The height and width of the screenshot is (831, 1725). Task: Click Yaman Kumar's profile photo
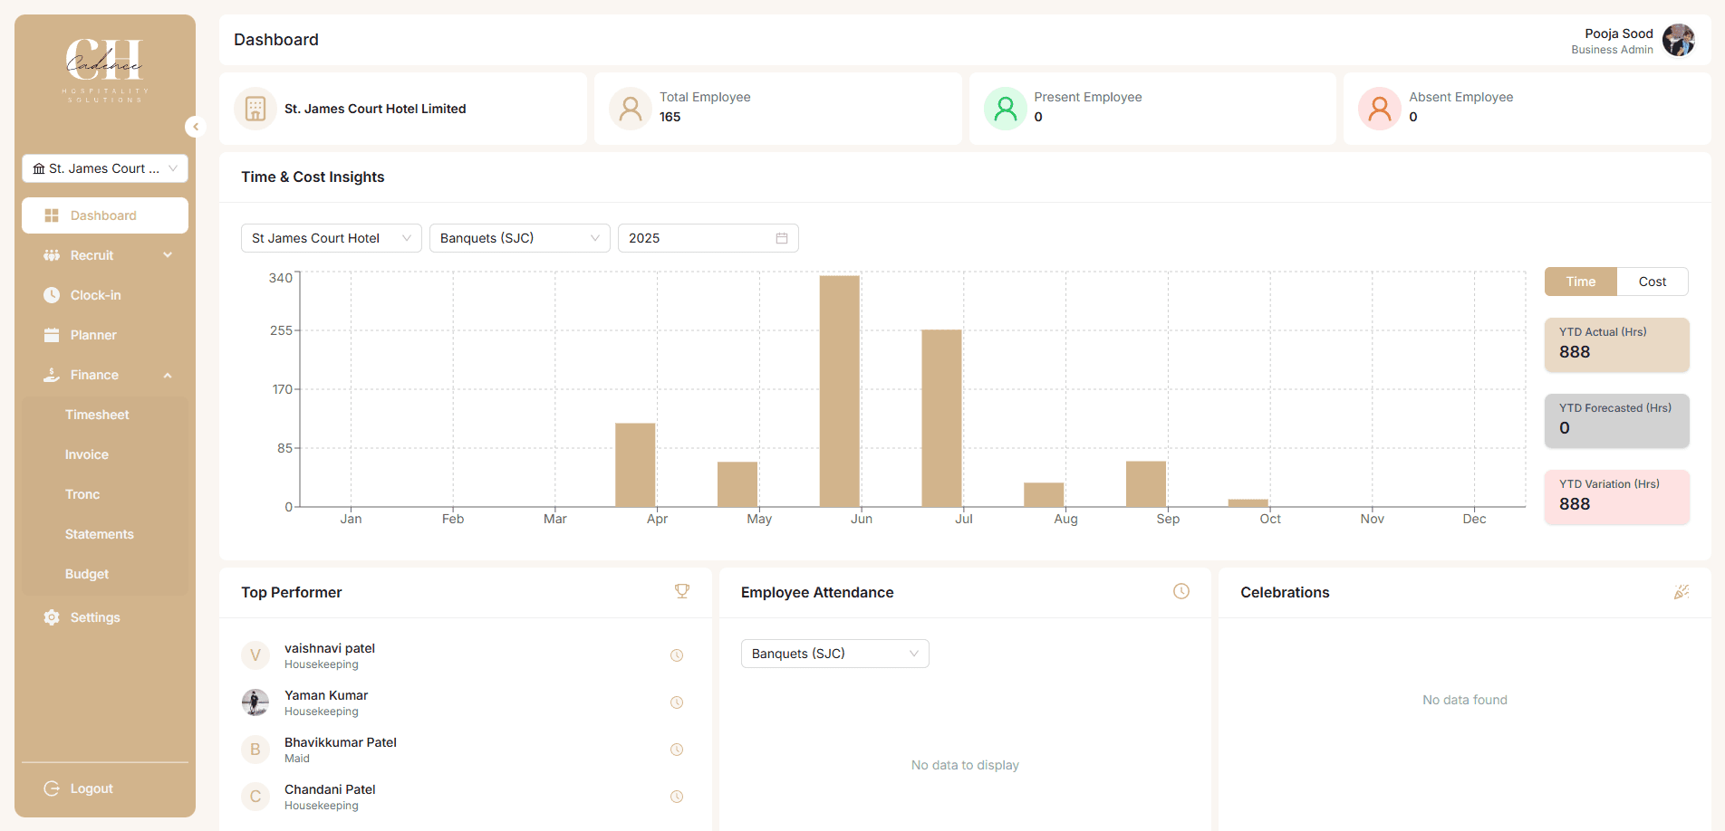point(255,702)
